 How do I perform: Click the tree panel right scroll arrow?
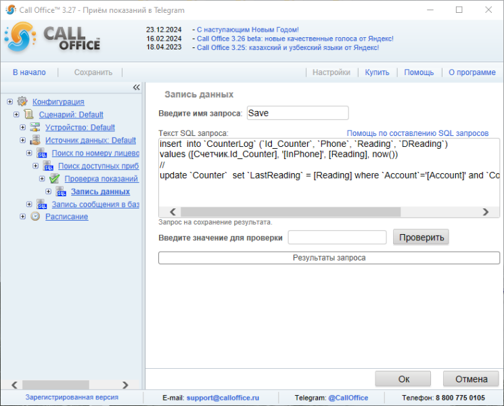125,385
